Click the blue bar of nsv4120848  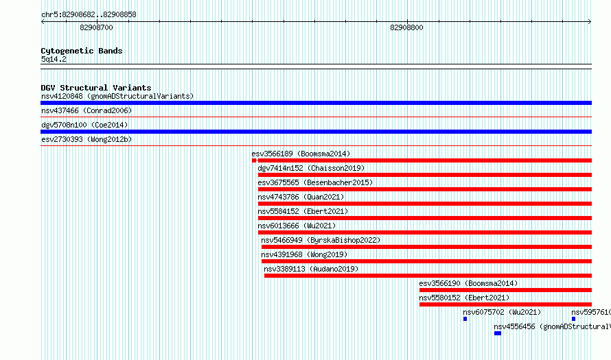[316, 103]
